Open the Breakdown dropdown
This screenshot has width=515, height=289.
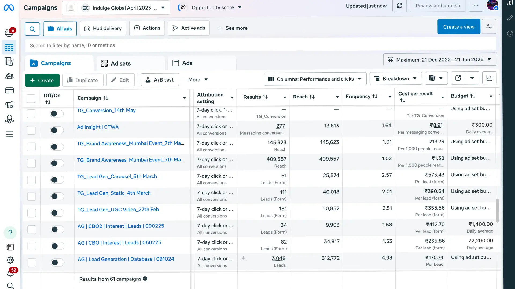[x=395, y=79]
